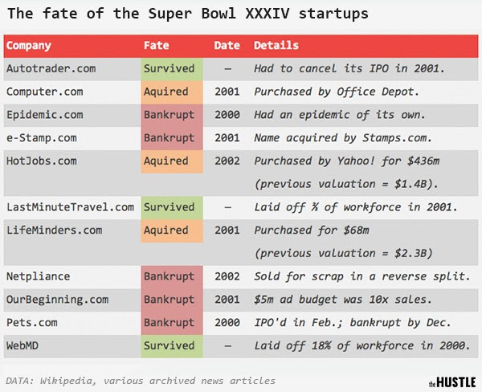Image resolution: width=482 pixels, height=392 pixels.
Task: Click the Hustle logo
Action: click(x=455, y=381)
